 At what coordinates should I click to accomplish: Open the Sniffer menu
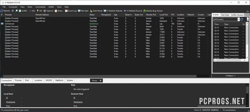click(x=51, y=7)
